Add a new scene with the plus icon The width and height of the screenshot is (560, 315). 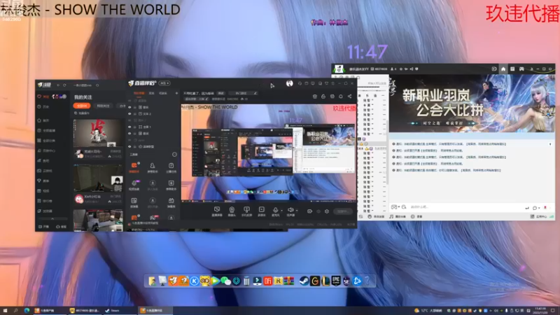[176, 93]
